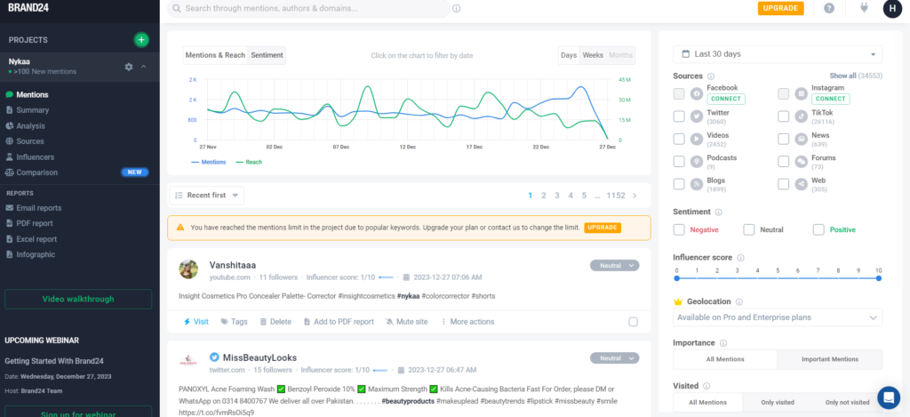Click the Sentiment info icon
910x417 pixels.
718,213
